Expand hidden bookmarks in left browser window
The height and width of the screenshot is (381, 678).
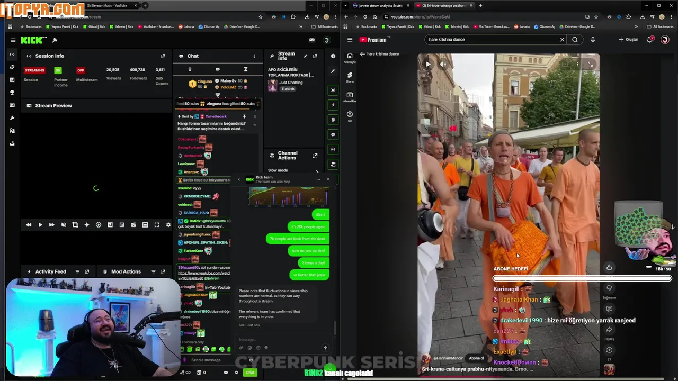click(301, 26)
